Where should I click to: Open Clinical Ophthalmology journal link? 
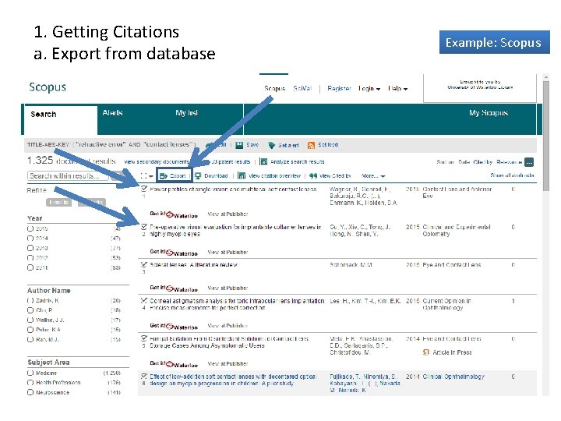coord(453,377)
